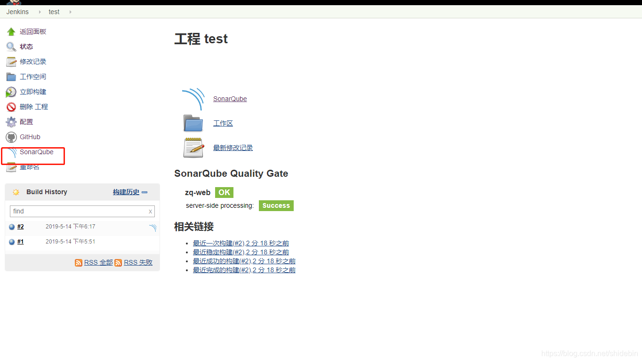The image size is (642, 362).
Task: Select the test breadcrumb item
Action: pyautogui.click(x=54, y=12)
